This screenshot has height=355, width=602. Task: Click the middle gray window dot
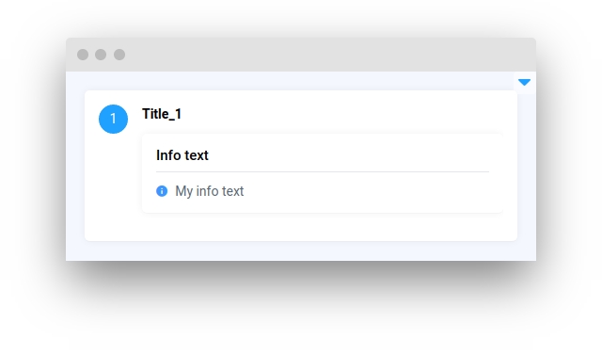coord(101,55)
